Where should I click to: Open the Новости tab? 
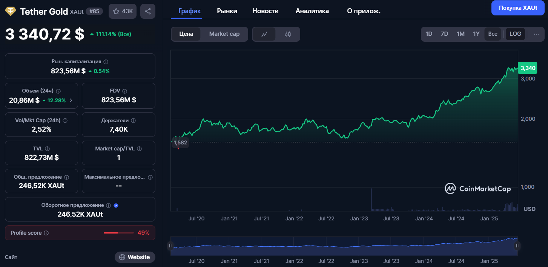[266, 11]
